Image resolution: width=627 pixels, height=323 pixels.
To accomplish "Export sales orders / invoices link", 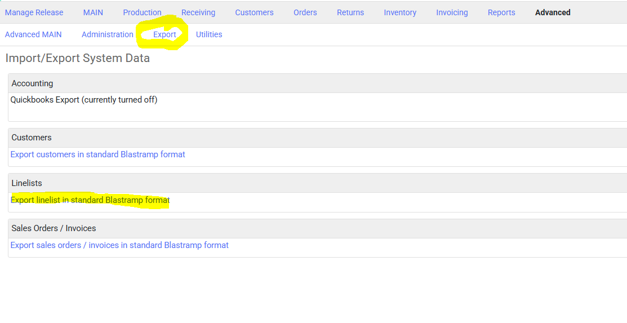I will point(119,245).
